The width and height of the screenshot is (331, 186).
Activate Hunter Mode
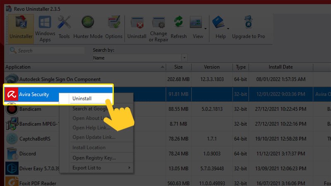[88, 27]
